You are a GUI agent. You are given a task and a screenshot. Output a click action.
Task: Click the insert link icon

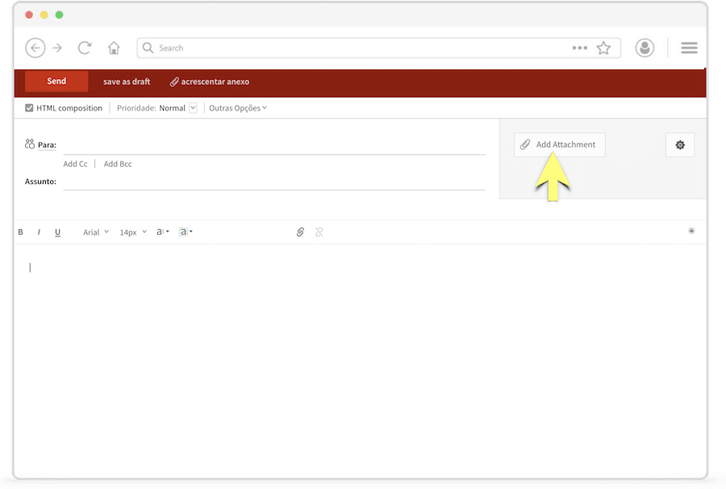click(300, 232)
